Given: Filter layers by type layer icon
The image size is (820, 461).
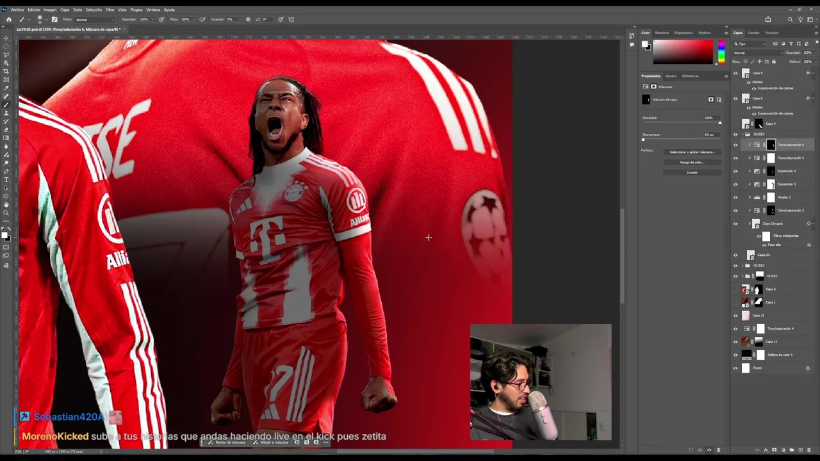Looking at the screenshot, I should (791, 44).
